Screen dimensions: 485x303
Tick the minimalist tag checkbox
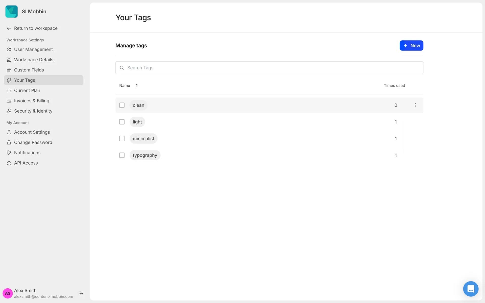click(122, 139)
